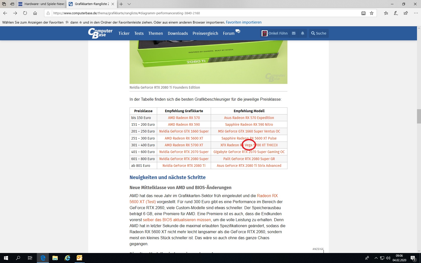Open Windows taskbar search
Screen dimensions: 421x263
(x=18, y=258)
